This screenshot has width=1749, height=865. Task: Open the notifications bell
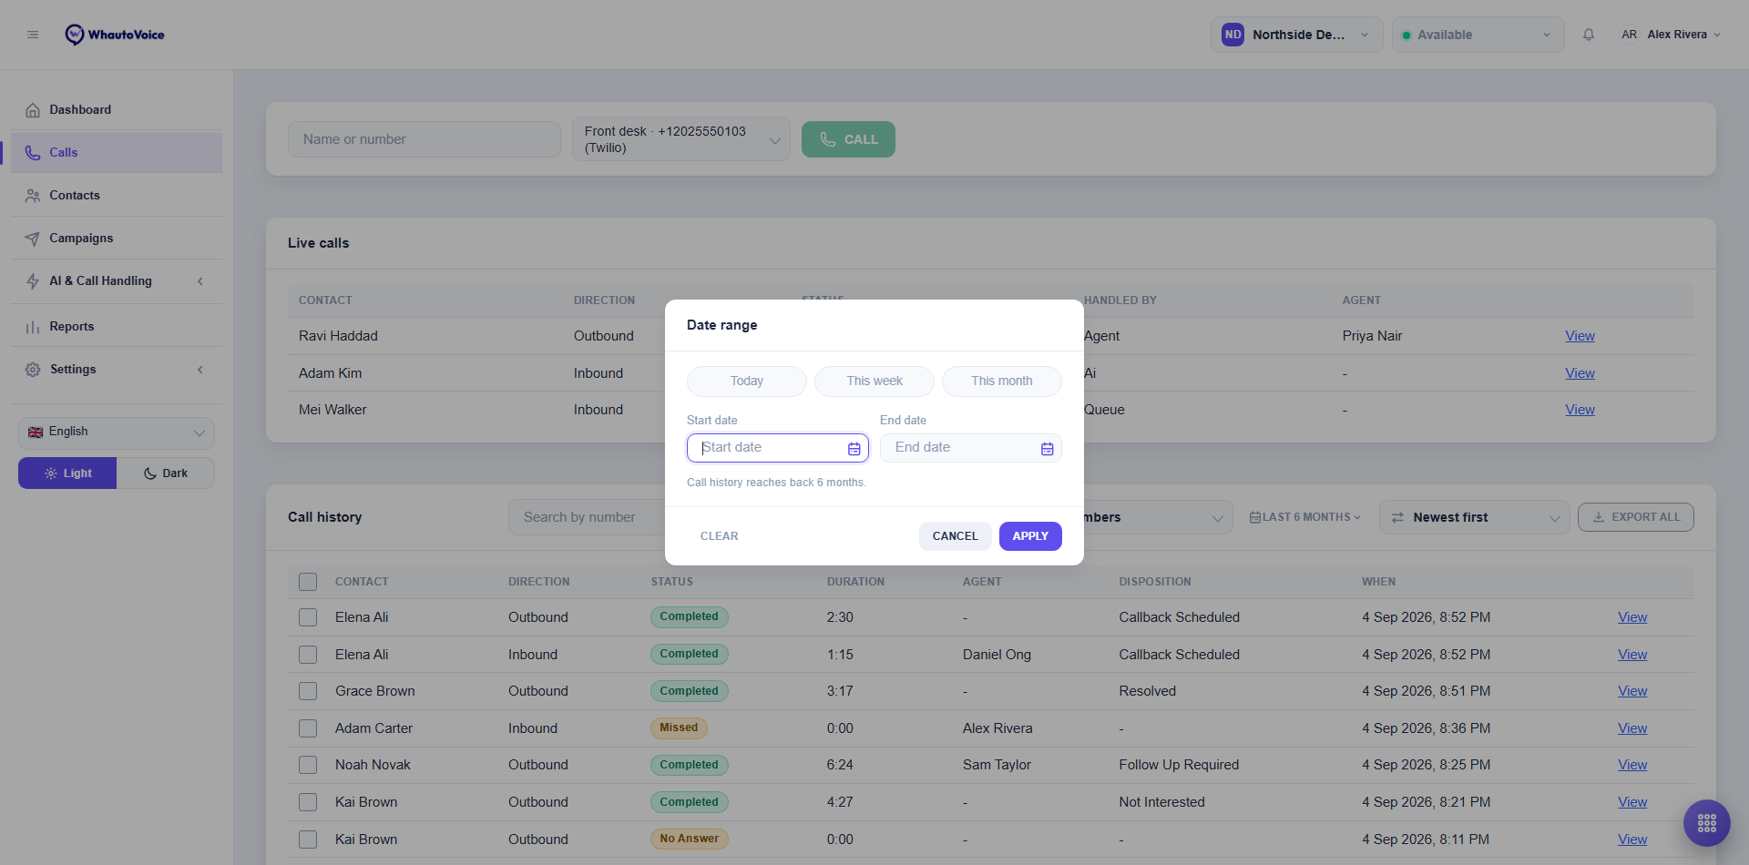point(1589,35)
